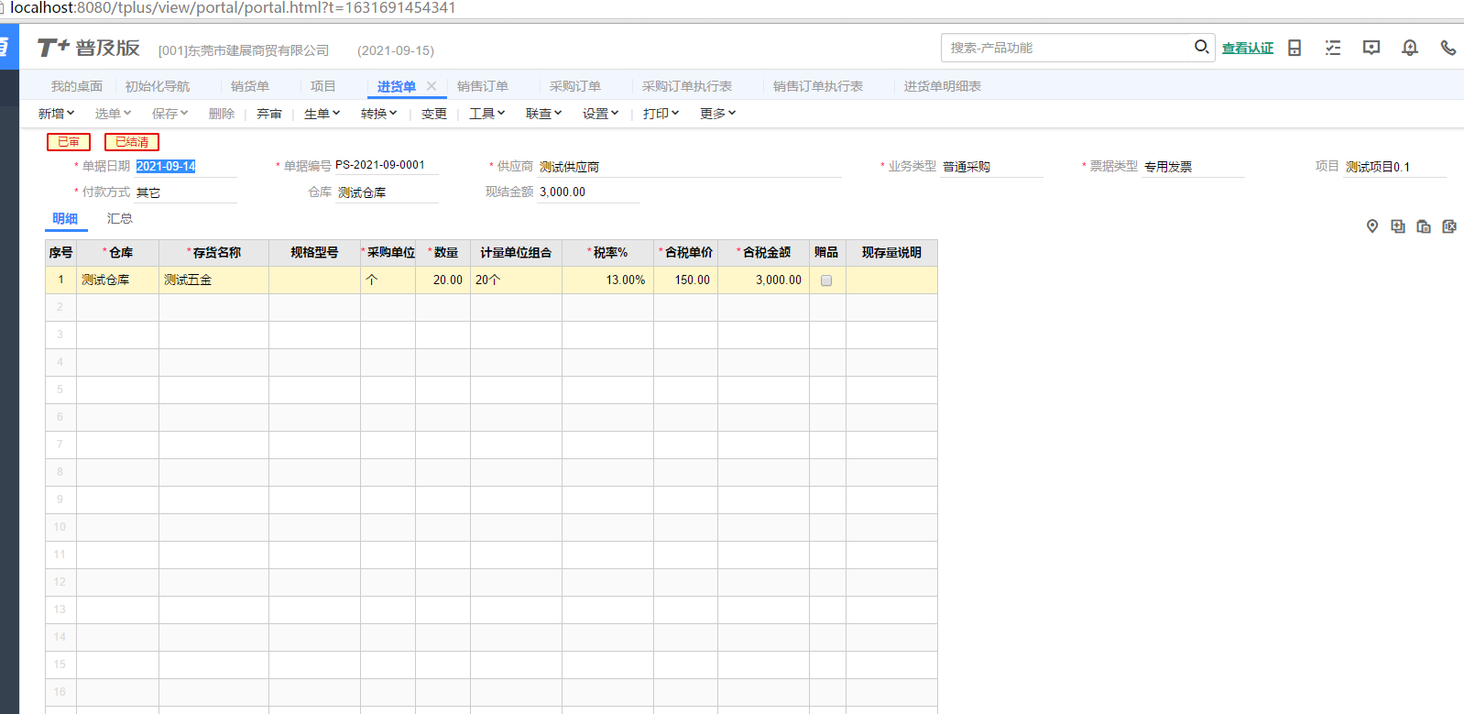This screenshot has height=714, width=1464.
Task: Close the 进货单 tab
Action: [432, 86]
